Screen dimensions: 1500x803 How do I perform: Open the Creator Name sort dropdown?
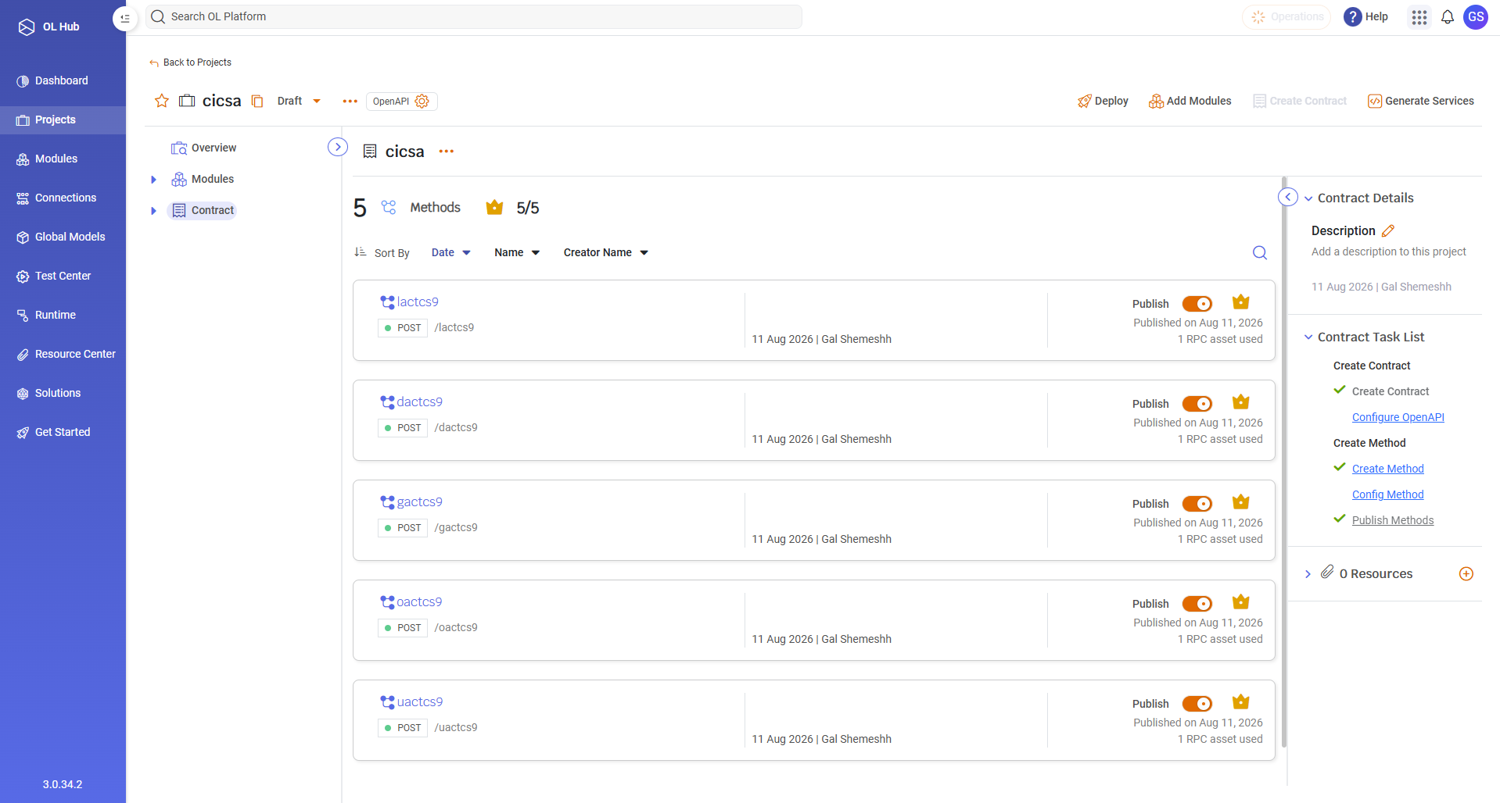(606, 252)
